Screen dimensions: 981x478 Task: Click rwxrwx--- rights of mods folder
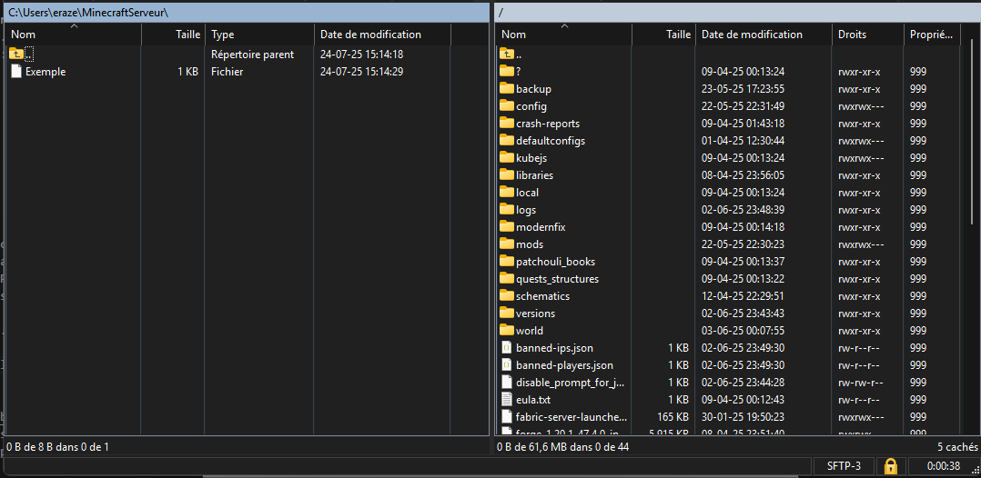[x=862, y=244]
